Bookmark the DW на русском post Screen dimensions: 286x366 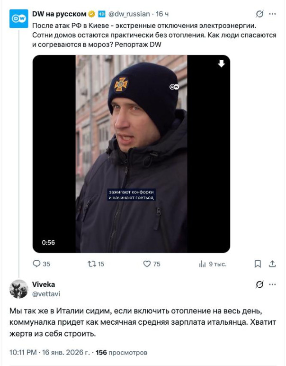(x=258, y=264)
